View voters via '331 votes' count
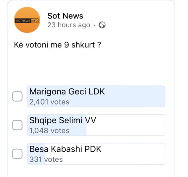188x177 pixels. click(46, 159)
